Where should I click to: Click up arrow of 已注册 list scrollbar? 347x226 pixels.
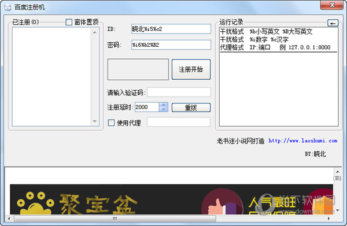tap(95, 32)
